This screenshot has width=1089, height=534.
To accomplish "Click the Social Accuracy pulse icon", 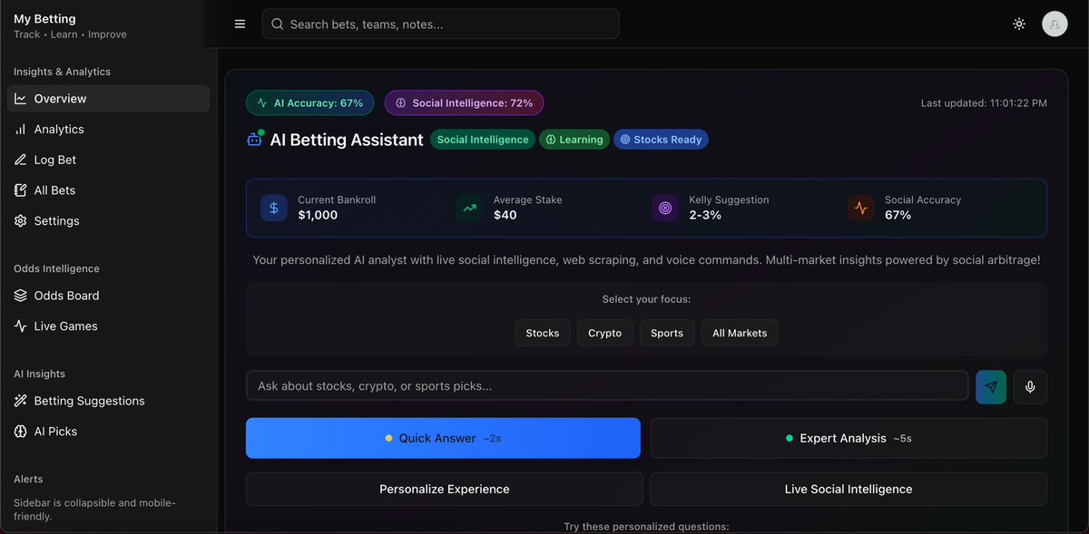I will point(860,208).
